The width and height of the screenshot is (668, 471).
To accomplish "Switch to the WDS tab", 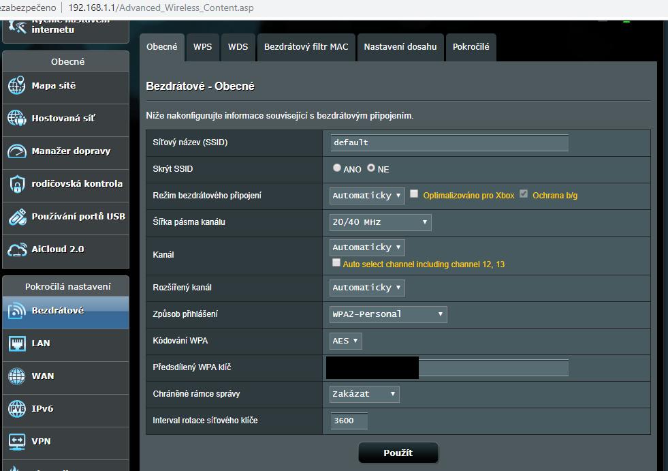I will 238,47.
